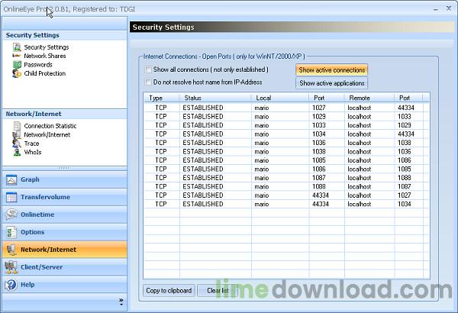Select Passwords tree item
Image resolution: width=458 pixels, height=313 pixels.
coord(38,65)
